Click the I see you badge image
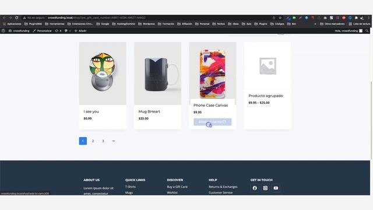Screen dimensions: 373x210 (x=103, y=73)
